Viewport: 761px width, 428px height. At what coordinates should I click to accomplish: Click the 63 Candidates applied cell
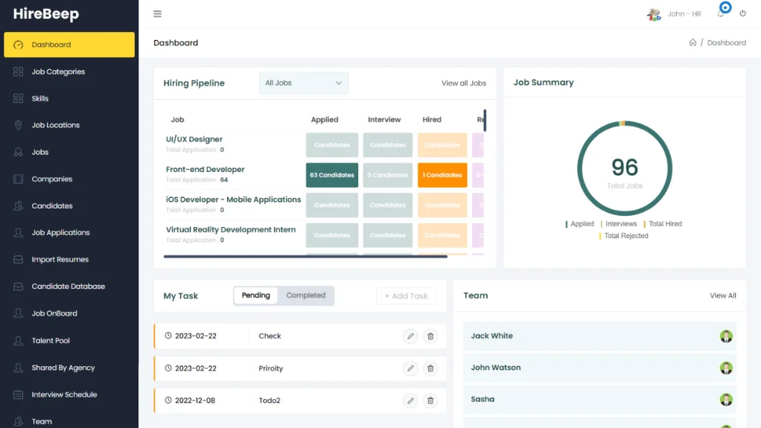tap(332, 176)
